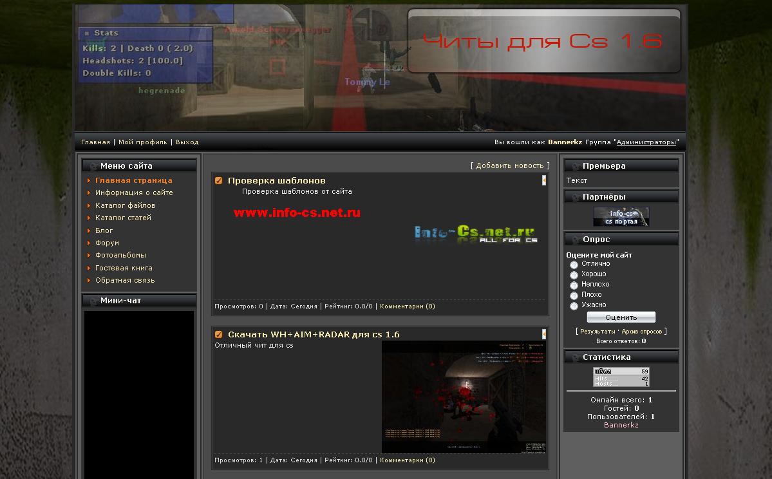Click the Добавить новость link
Screen dimensions: 772x479
coord(510,165)
